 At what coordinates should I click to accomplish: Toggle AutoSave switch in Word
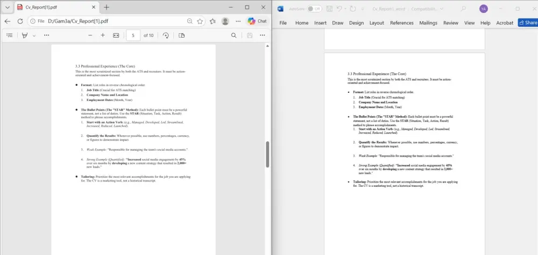[x=314, y=9]
